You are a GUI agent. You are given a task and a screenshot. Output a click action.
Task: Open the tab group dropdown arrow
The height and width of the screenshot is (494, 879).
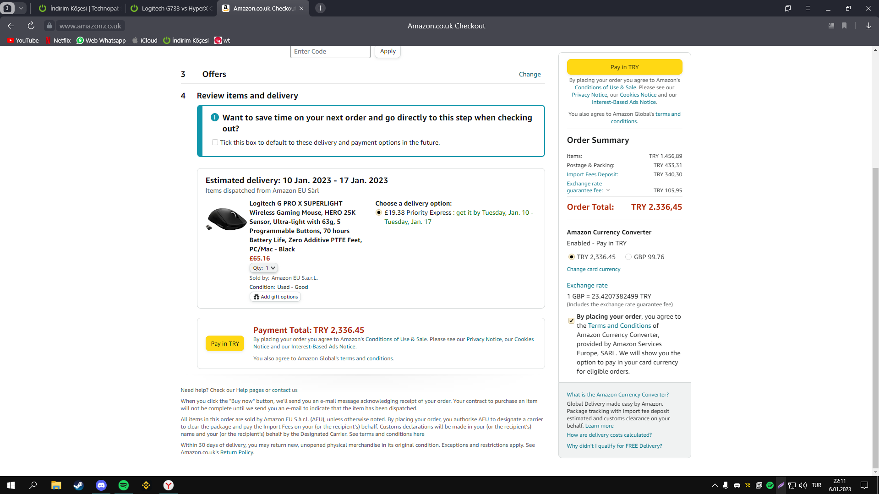(21, 8)
